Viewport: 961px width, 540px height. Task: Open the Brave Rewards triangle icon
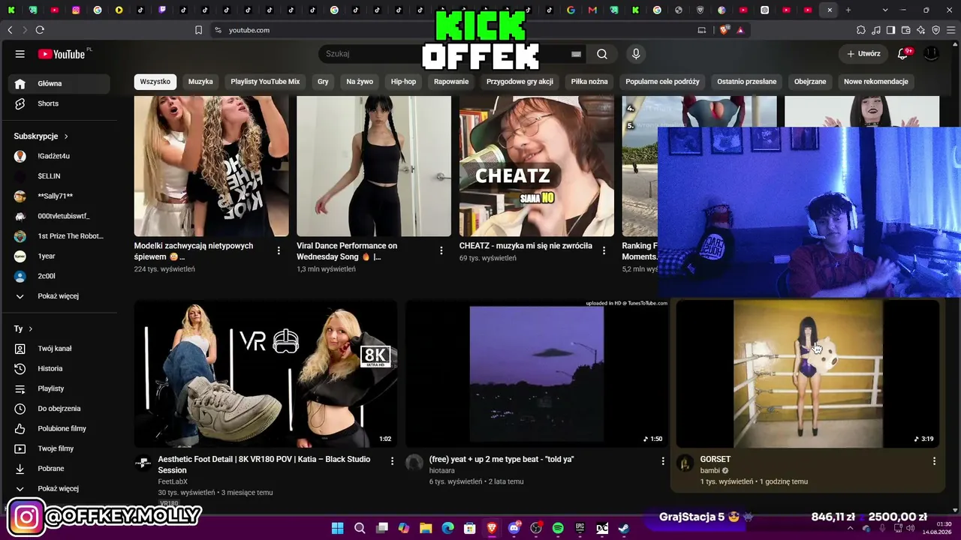point(740,30)
